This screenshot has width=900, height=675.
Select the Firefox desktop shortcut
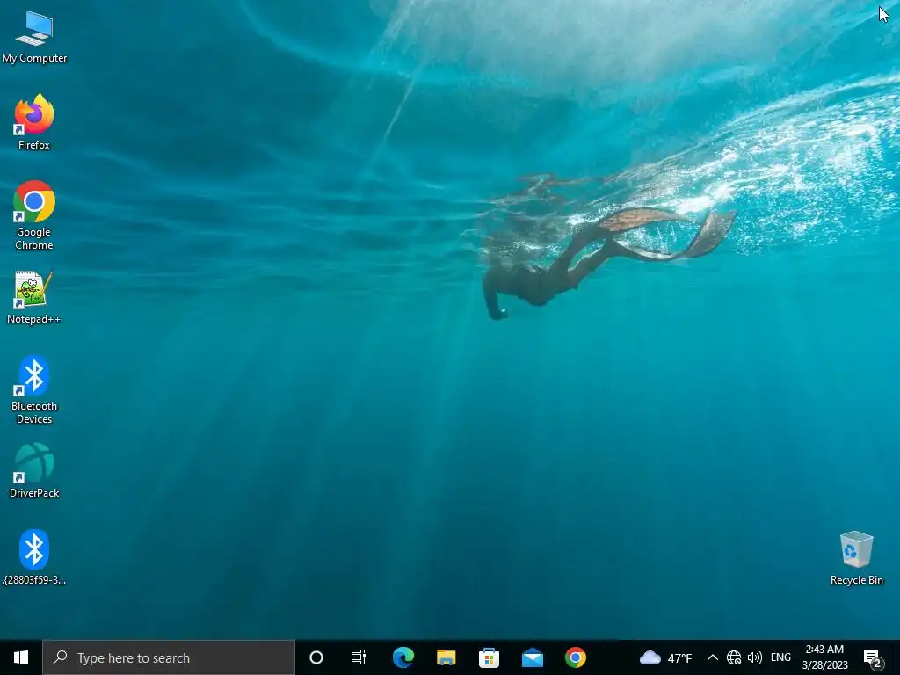(34, 122)
